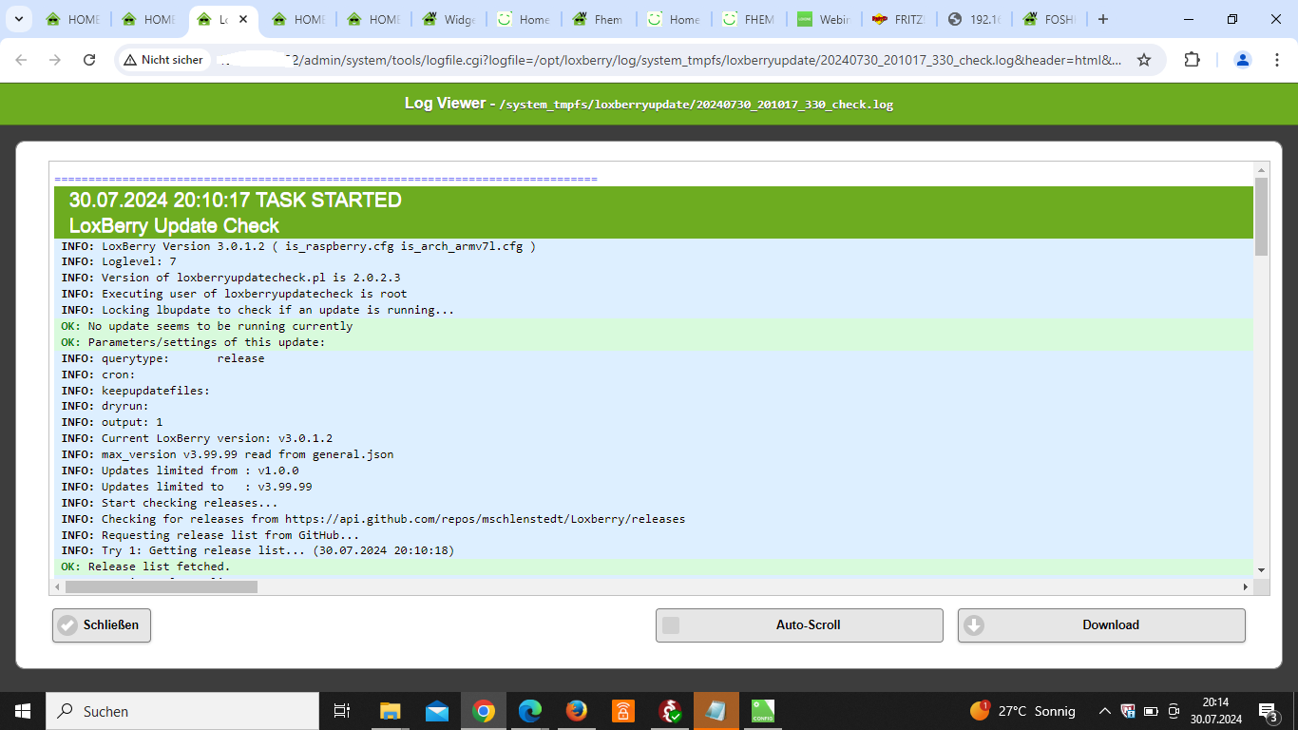Go back to the previous page

[21, 60]
